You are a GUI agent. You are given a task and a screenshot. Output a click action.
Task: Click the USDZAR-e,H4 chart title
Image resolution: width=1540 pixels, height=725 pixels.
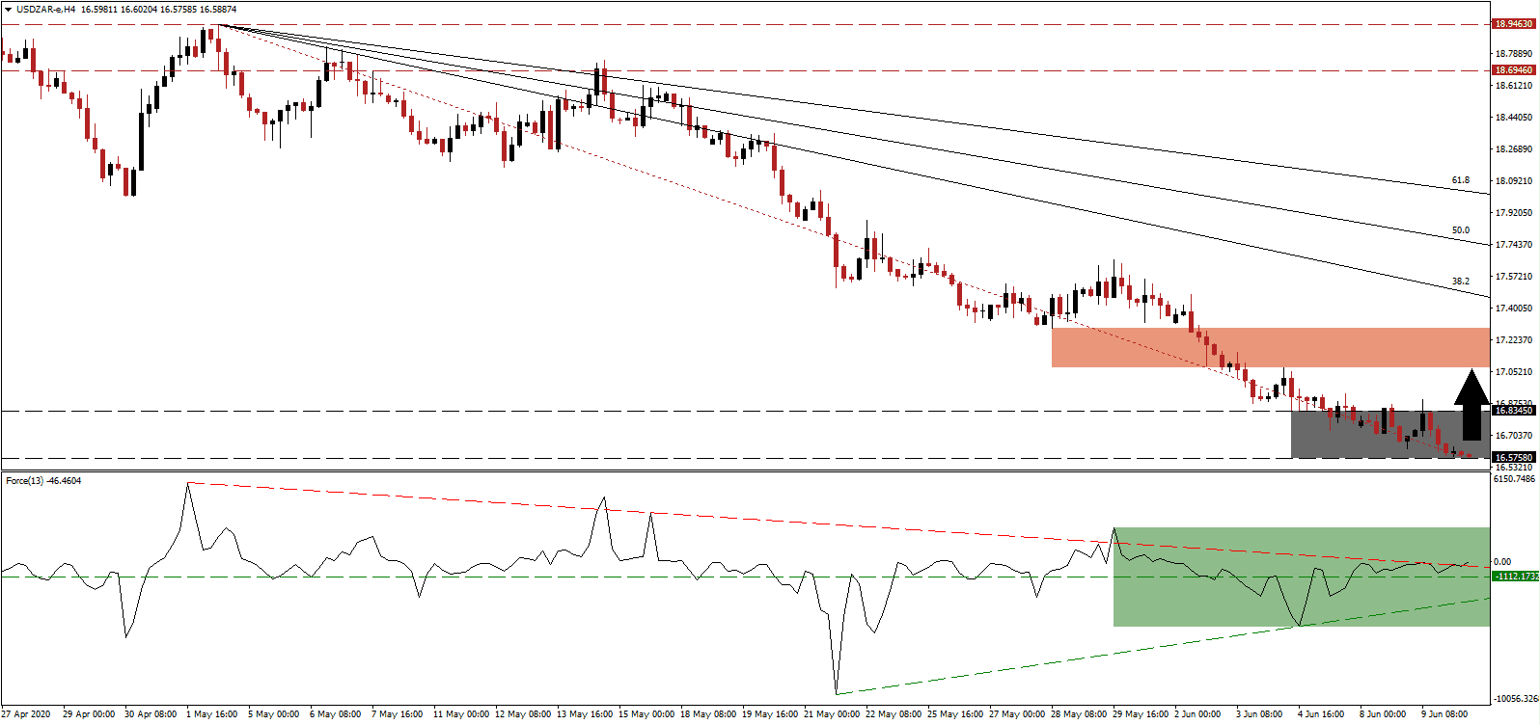[45, 10]
